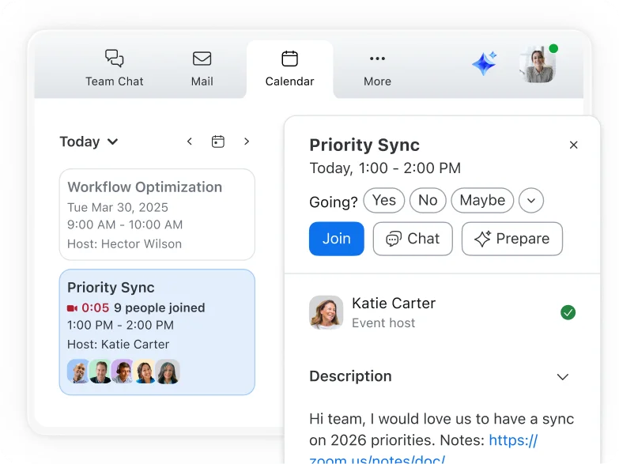Open the AI Companion sparkle icon
The height and width of the screenshot is (464, 619).
click(484, 63)
